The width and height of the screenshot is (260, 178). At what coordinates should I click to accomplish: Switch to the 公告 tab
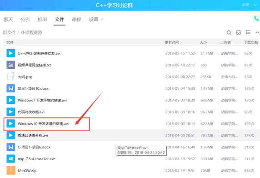tap(25, 20)
